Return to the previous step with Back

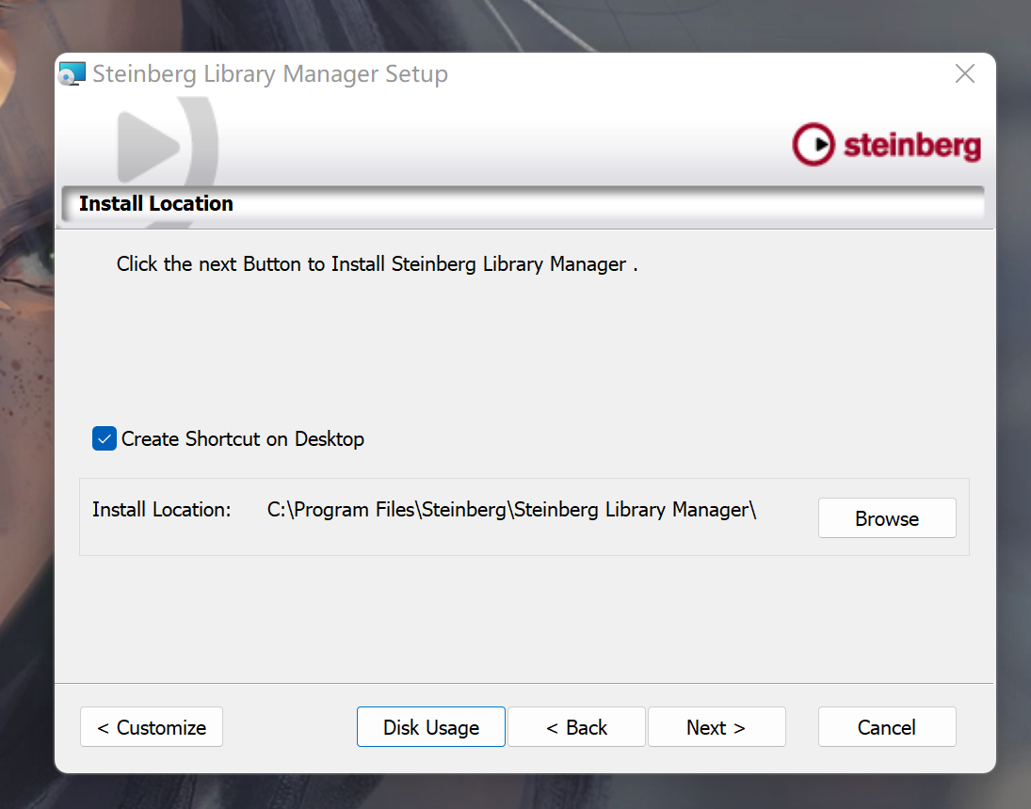pos(576,727)
